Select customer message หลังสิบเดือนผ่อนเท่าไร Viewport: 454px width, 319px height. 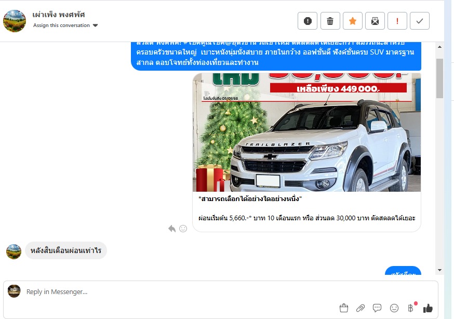coord(66,250)
